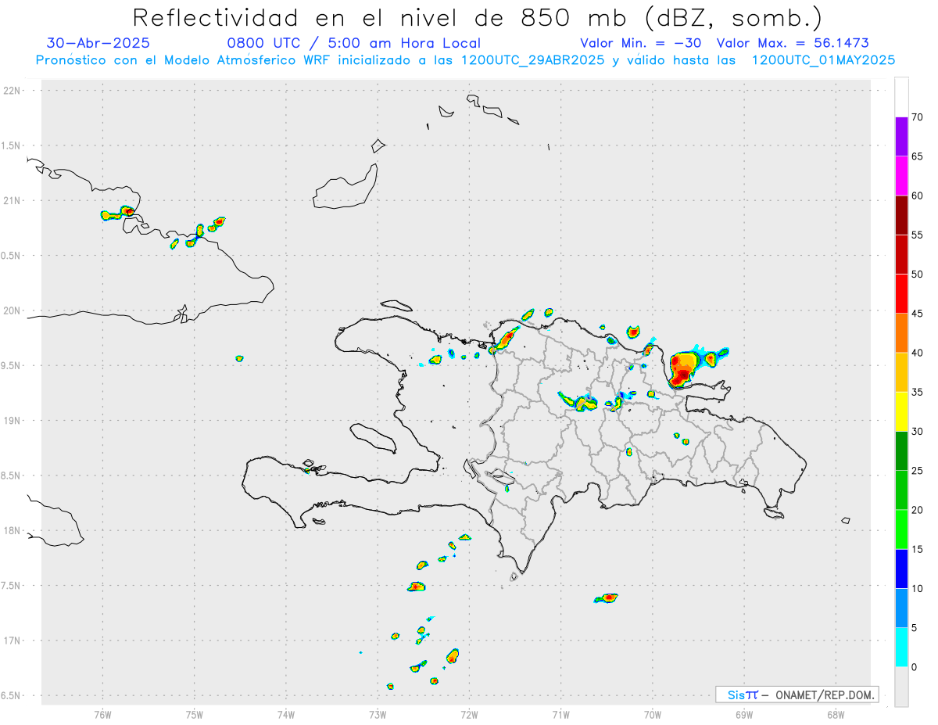Click the '68W' longitude label
The image size is (938, 725).
click(x=836, y=714)
